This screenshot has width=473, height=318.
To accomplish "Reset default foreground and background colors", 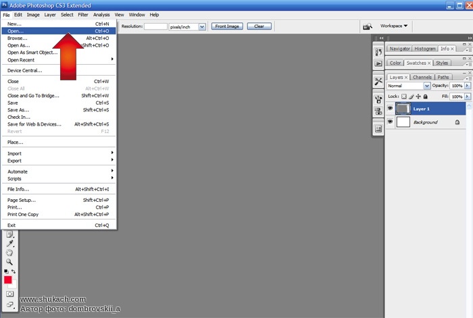I will click(6, 271).
